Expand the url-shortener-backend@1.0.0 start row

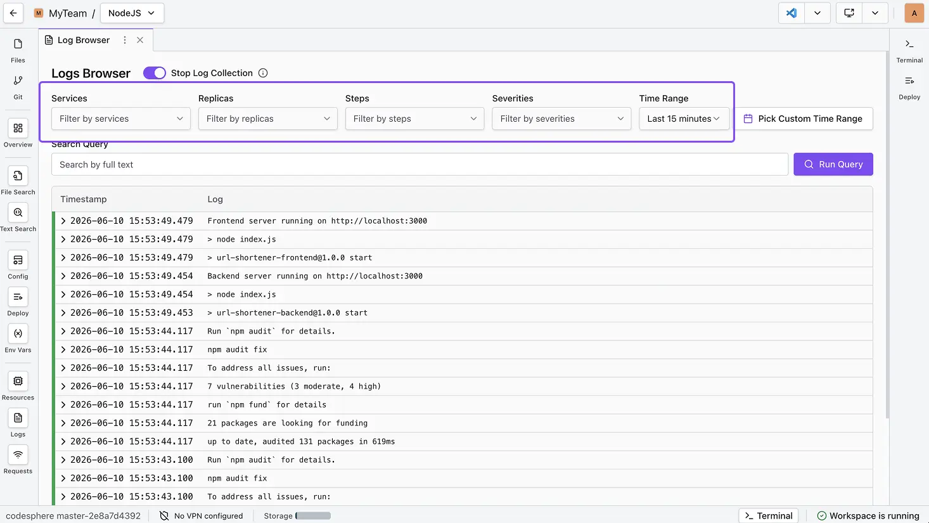63,313
